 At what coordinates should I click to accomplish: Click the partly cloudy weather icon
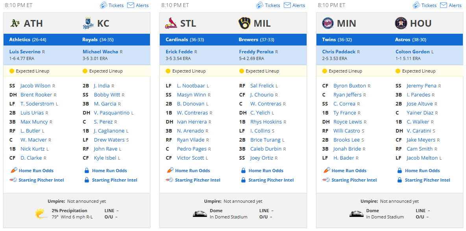point(41,214)
